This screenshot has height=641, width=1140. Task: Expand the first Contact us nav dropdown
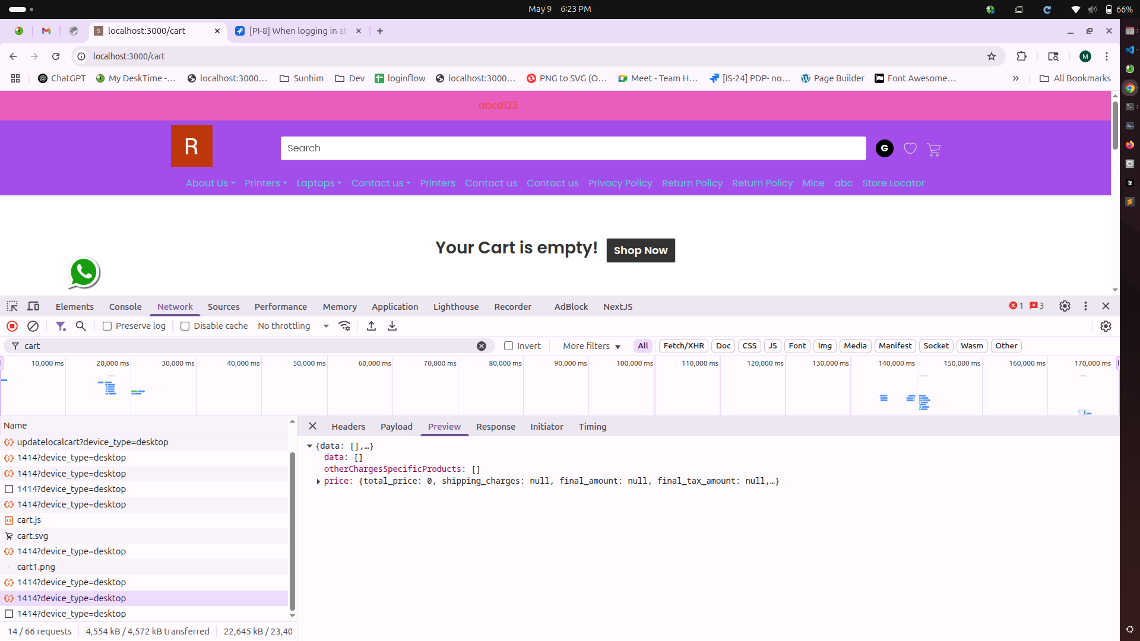tap(381, 183)
